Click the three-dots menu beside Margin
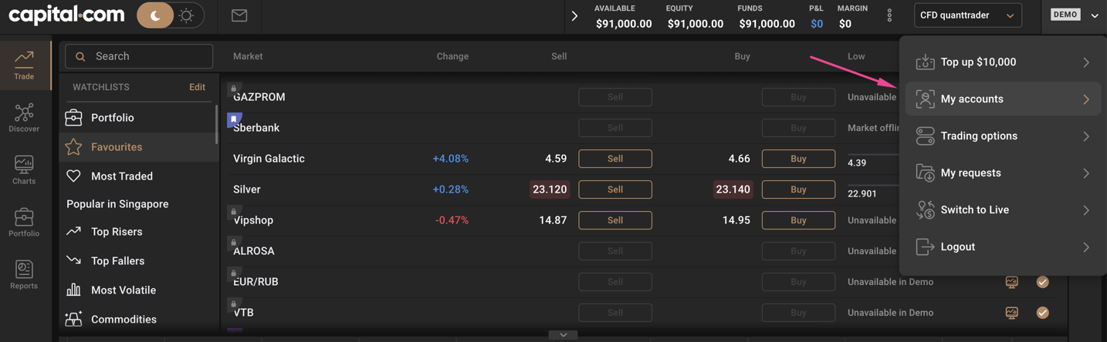This screenshot has height=342, width=1107. pyautogui.click(x=889, y=15)
